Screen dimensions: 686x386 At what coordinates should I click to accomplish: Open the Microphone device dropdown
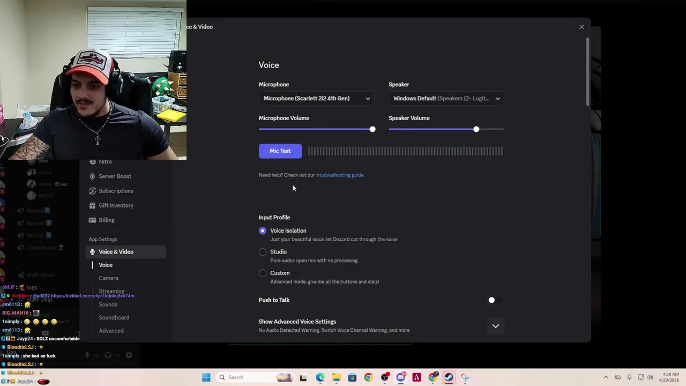click(x=316, y=98)
